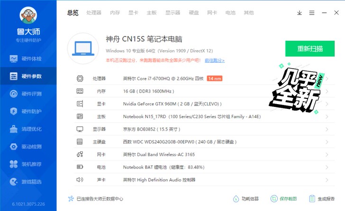
Task: Click the battery icon
Action: click(80, 167)
